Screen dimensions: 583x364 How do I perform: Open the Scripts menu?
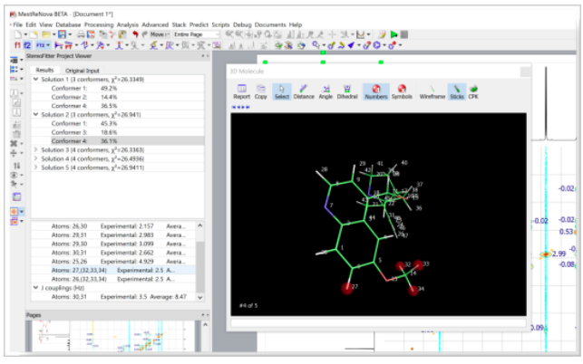point(220,24)
